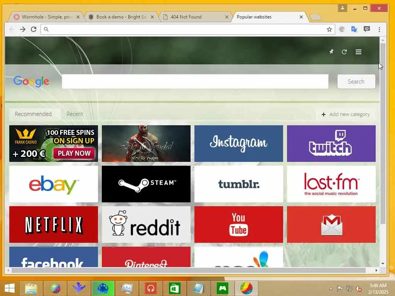395x296 pixels.
Task: Select the Recent category tab
Action: point(75,114)
